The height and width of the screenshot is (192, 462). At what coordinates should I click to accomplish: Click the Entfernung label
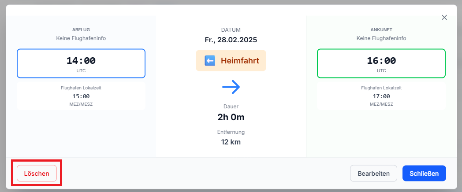(x=231, y=132)
